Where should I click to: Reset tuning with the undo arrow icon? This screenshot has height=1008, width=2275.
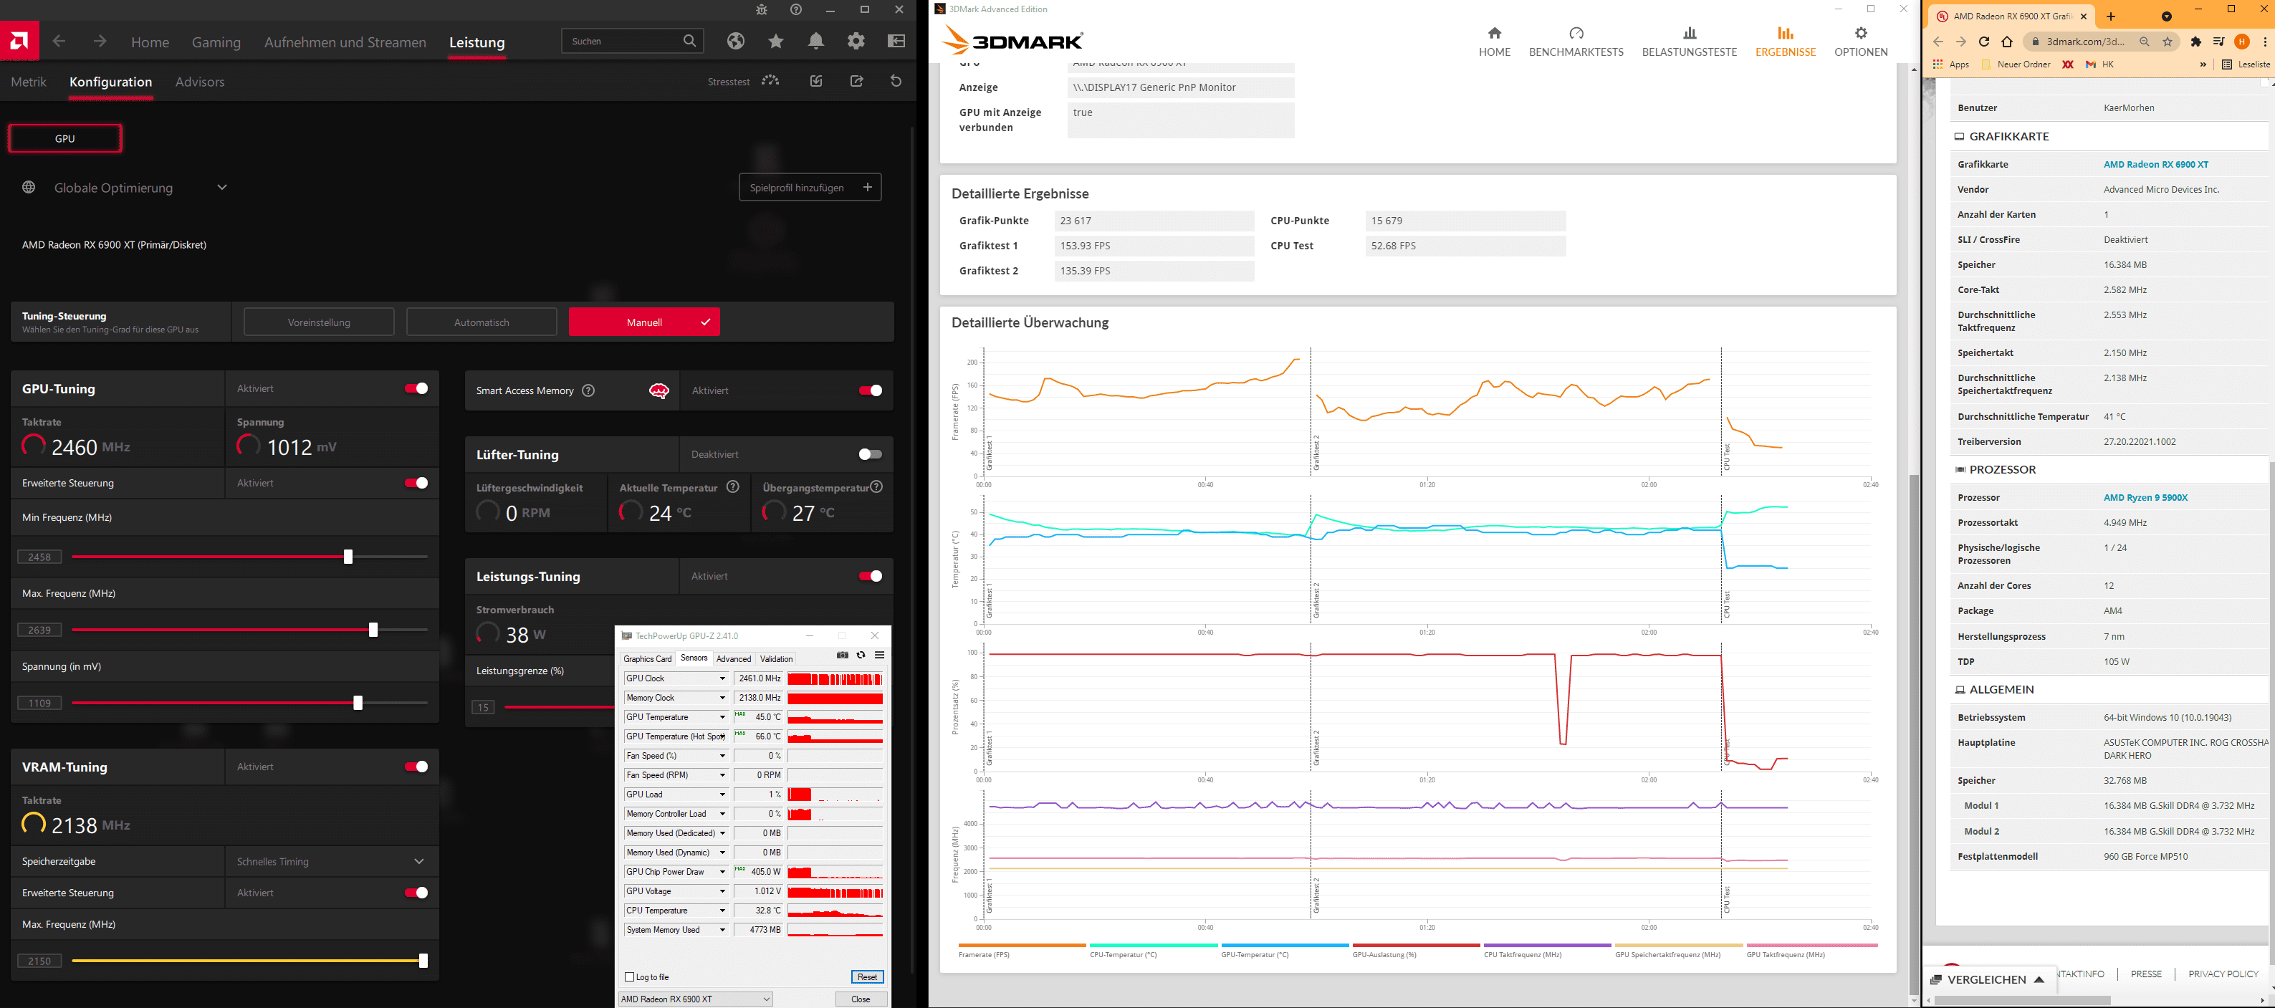point(896,81)
